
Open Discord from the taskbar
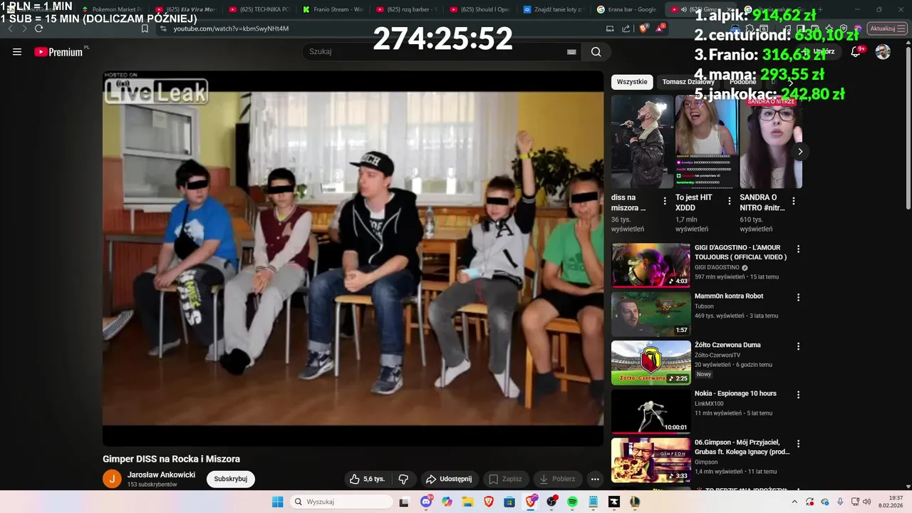[426, 502]
